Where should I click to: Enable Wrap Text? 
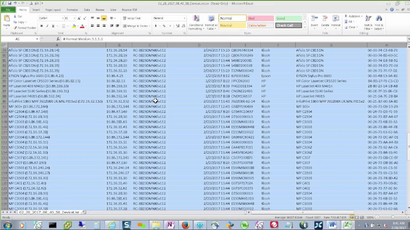pyautogui.click(x=132, y=18)
